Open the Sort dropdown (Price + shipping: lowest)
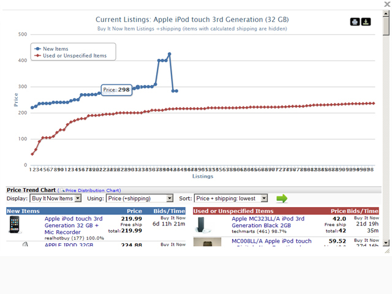Viewport: 392px width, 294px height. [x=231, y=198]
